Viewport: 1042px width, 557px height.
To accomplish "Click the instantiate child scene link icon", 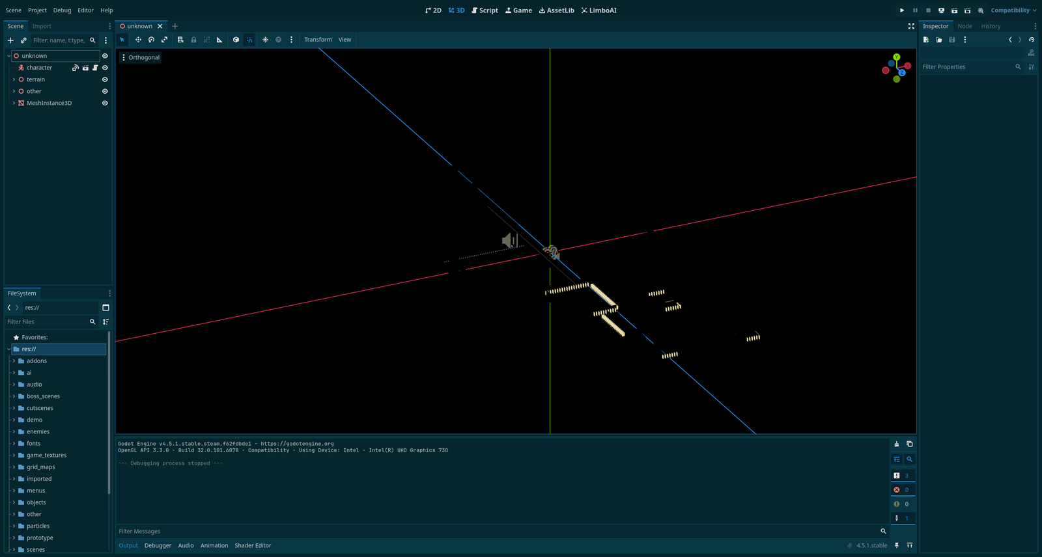I will coord(23,40).
